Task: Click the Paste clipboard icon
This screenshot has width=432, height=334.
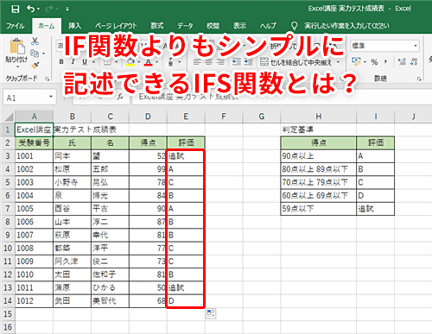Action: point(16,47)
